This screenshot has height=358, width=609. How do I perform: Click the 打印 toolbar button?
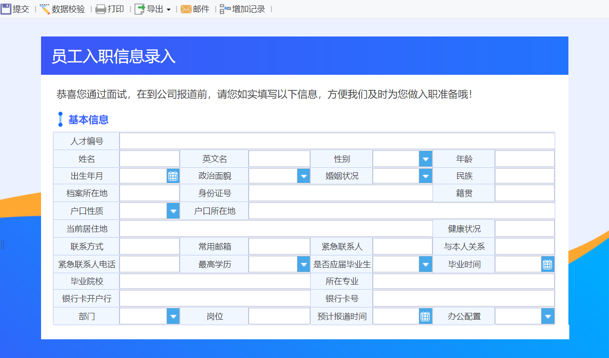(109, 9)
